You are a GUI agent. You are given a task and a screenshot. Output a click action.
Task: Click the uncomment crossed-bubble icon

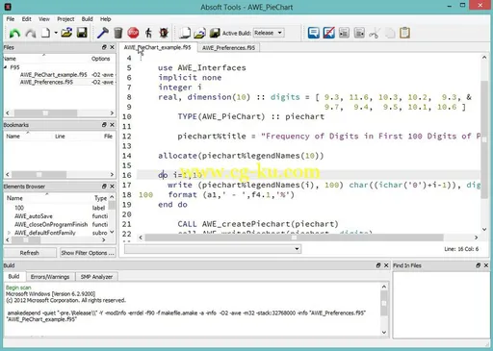329,33
